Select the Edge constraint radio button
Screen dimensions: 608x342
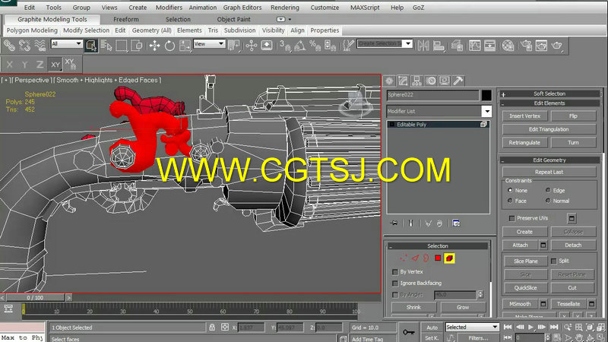tap(548, 190)
